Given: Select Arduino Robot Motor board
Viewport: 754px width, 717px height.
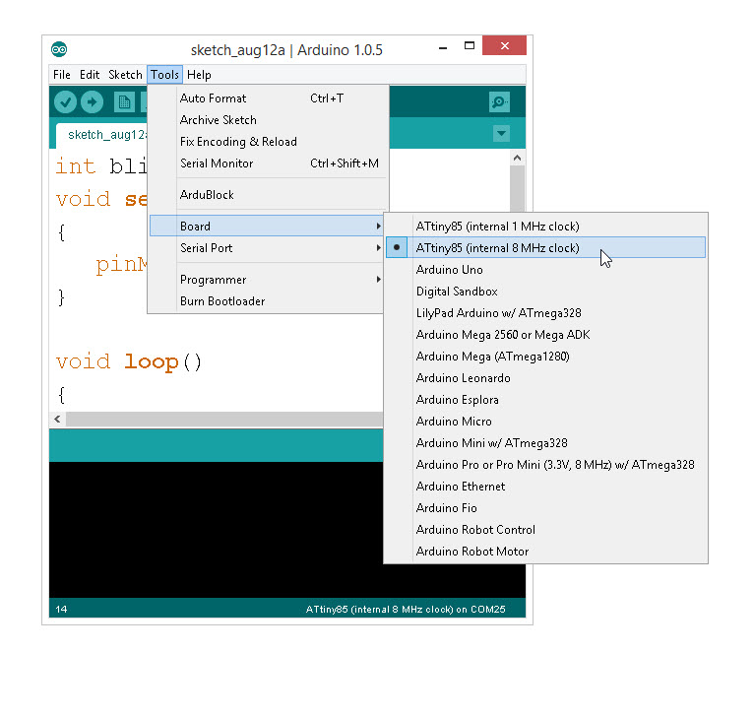Looking at the screenshot, I should pyautogui.click(x=545, y=551).
